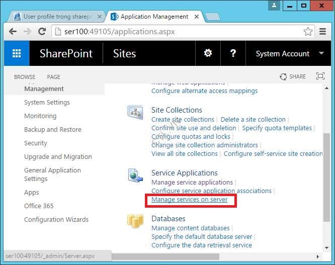This screenshot has width=335, height=265.
Task: Open a new browser tab
Action: 212,17
